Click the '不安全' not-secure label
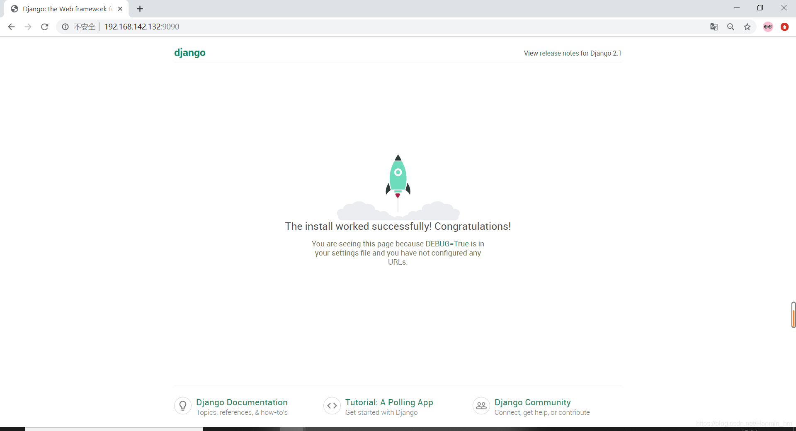 coord(85,27)
